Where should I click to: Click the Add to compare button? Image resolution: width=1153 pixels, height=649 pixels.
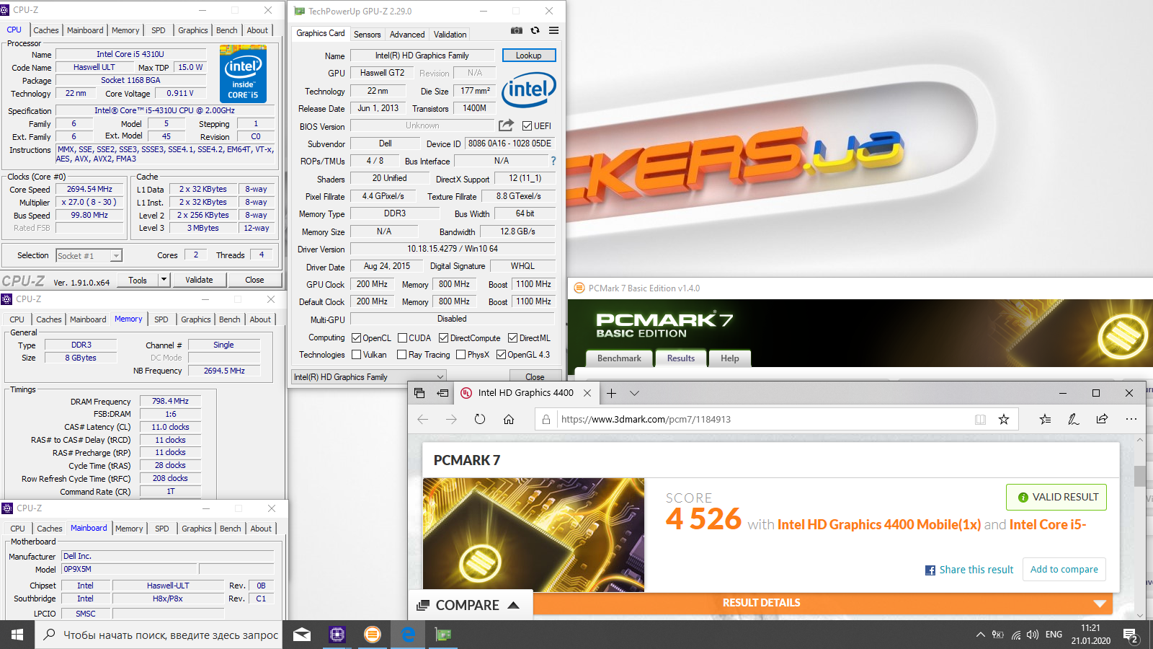click(x=1064, y=570)
